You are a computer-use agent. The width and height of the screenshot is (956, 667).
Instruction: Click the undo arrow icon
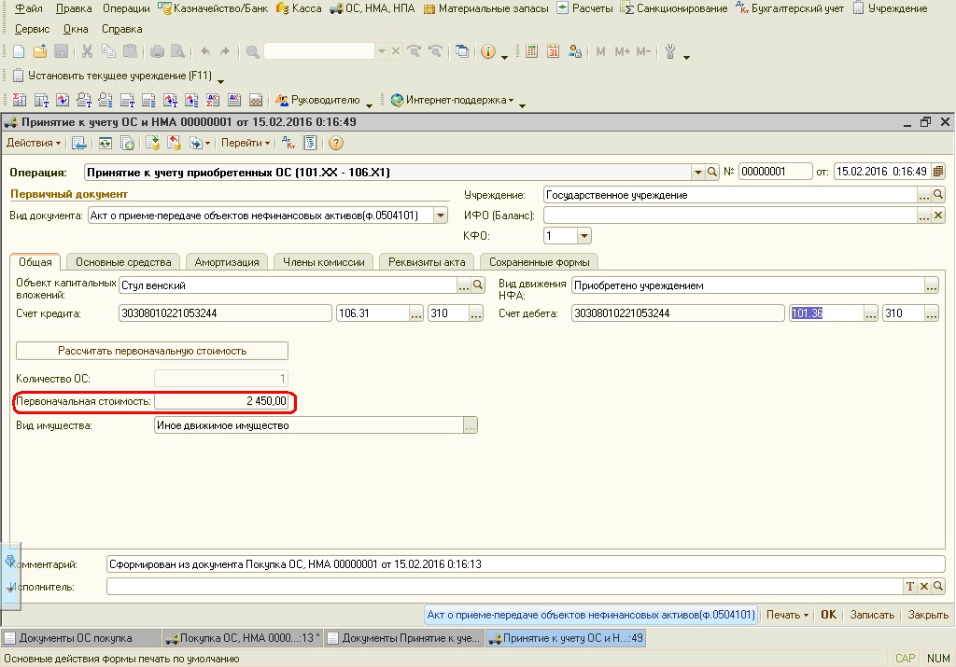[x=205, y=52]
